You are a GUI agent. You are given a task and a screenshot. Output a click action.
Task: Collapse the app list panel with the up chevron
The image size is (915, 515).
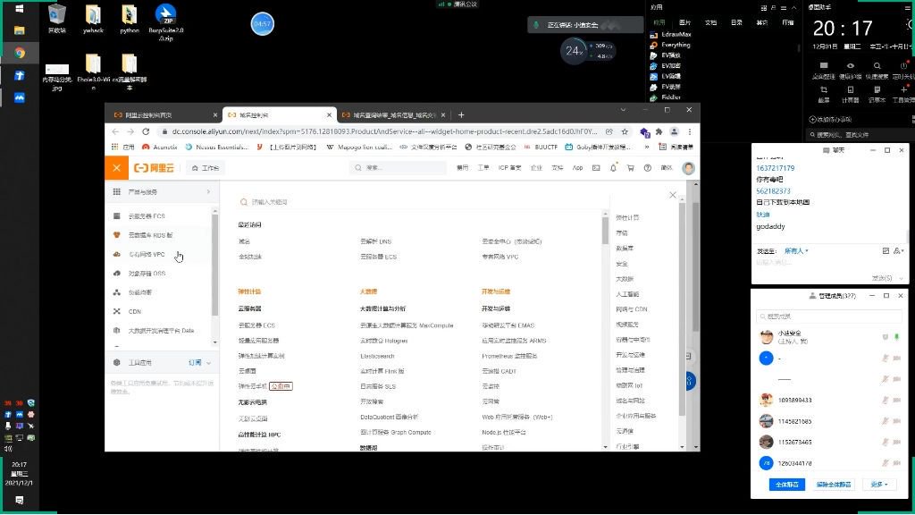pyautogui.click(x=793, y=8)
